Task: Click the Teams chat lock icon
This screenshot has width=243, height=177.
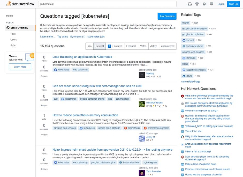Action: pyautogui.click(x=29, y=57)
